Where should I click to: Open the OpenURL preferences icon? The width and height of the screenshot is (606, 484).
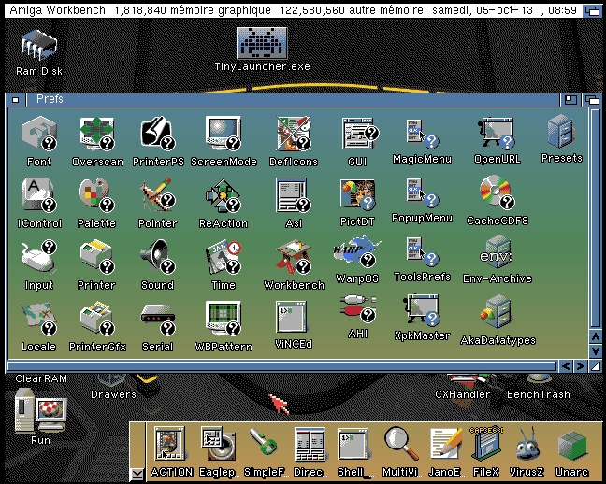pos(497,134)
